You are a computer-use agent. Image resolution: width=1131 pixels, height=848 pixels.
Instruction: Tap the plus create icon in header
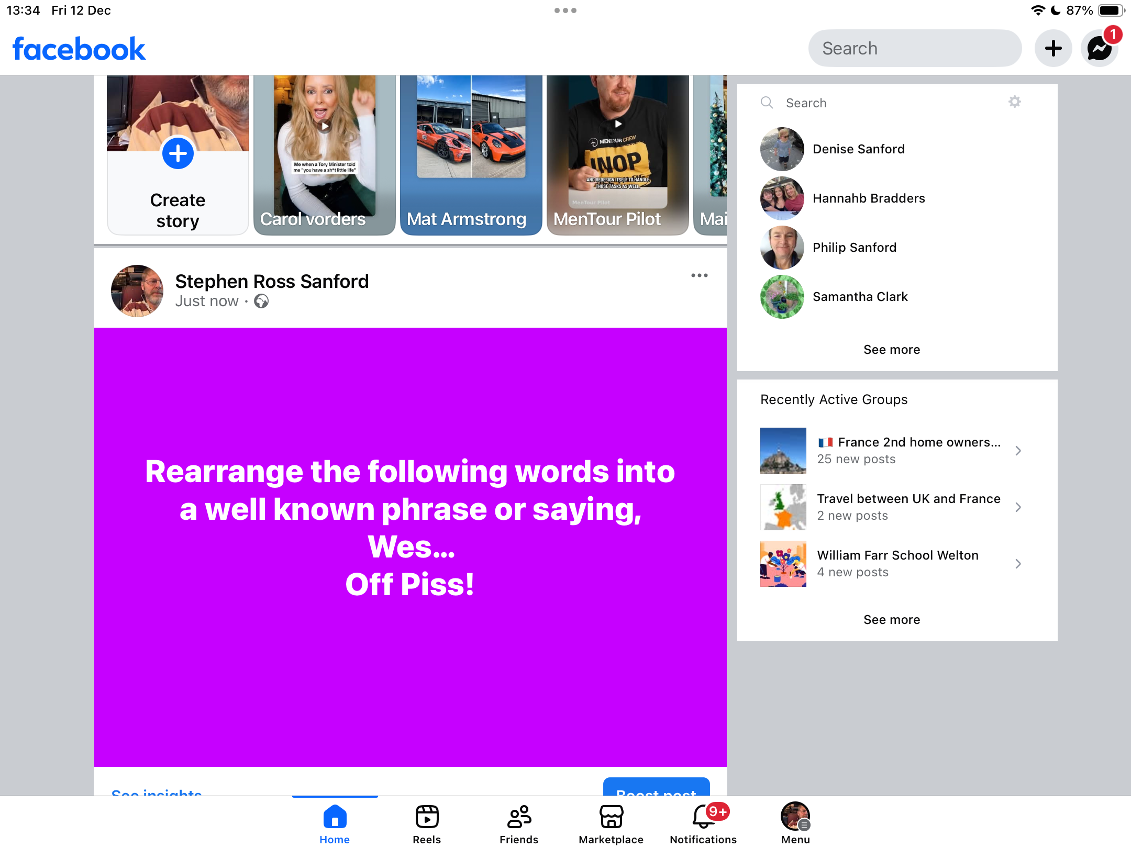coord(1053,49)
